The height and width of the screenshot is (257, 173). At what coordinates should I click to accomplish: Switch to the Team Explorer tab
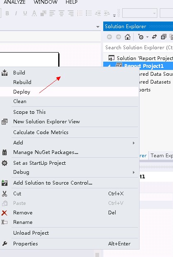point(161,155)
